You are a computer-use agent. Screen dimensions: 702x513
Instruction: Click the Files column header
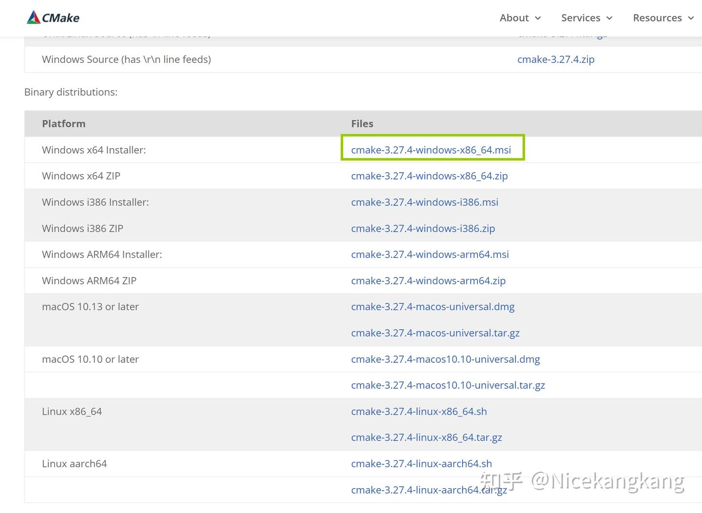[362, 123]
